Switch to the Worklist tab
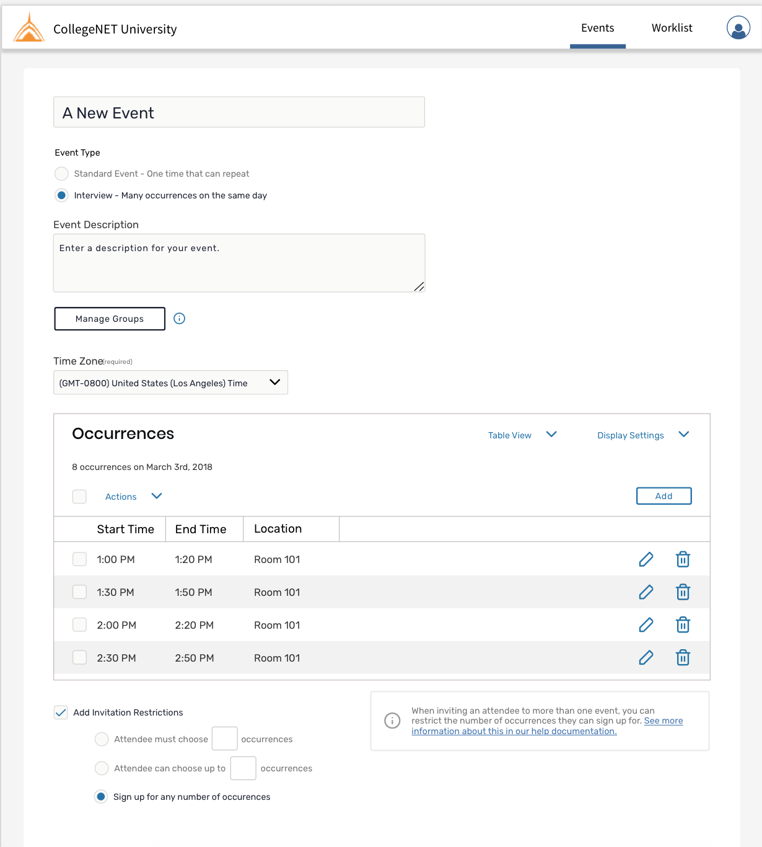This screenshot has width=762, height=847. (672, 28)
